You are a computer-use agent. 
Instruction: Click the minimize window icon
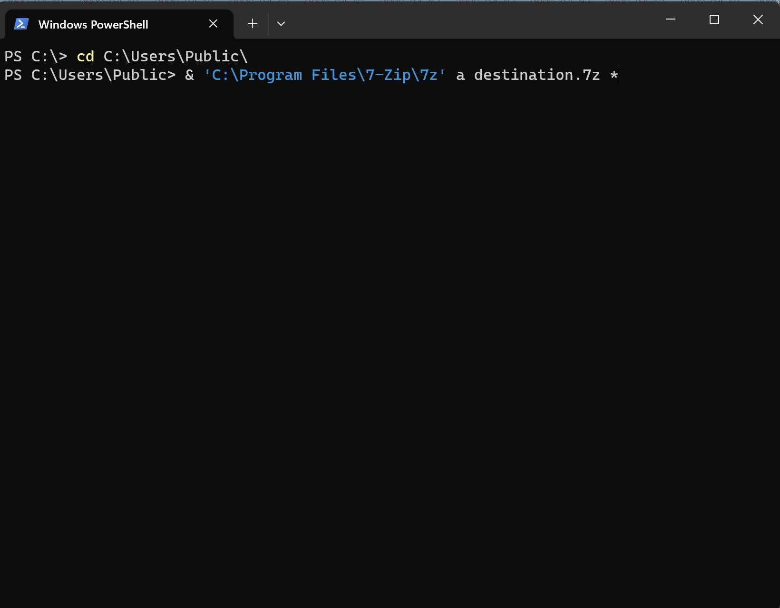pos(671,20)
